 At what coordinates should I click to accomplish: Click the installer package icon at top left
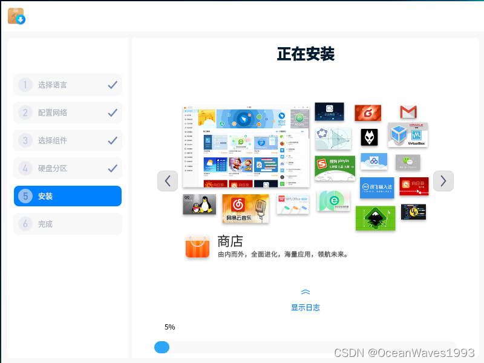point(16,16)
